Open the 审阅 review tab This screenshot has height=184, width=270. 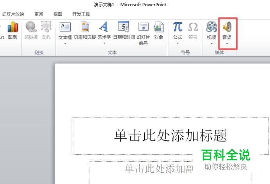point(39,14)
